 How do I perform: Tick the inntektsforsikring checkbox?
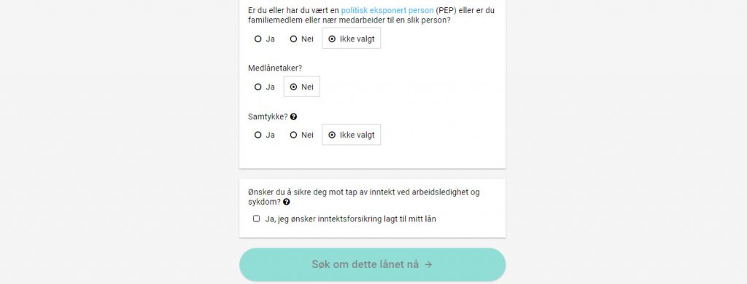(x=256, y=219)
